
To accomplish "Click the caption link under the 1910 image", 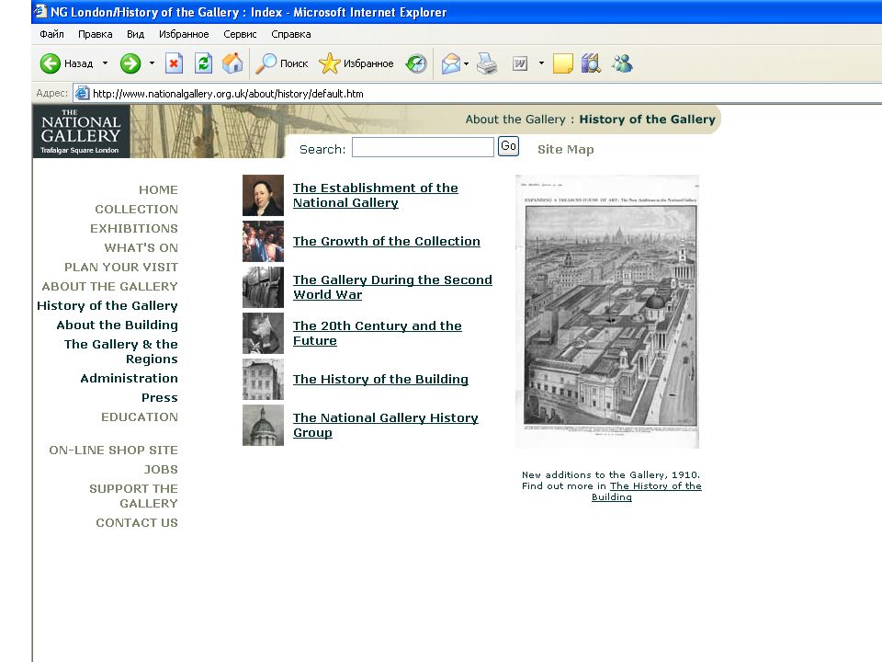I will coord(647,491).
